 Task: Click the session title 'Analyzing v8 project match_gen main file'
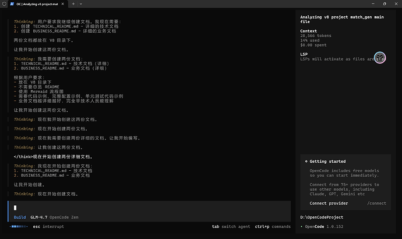(342, 19)
